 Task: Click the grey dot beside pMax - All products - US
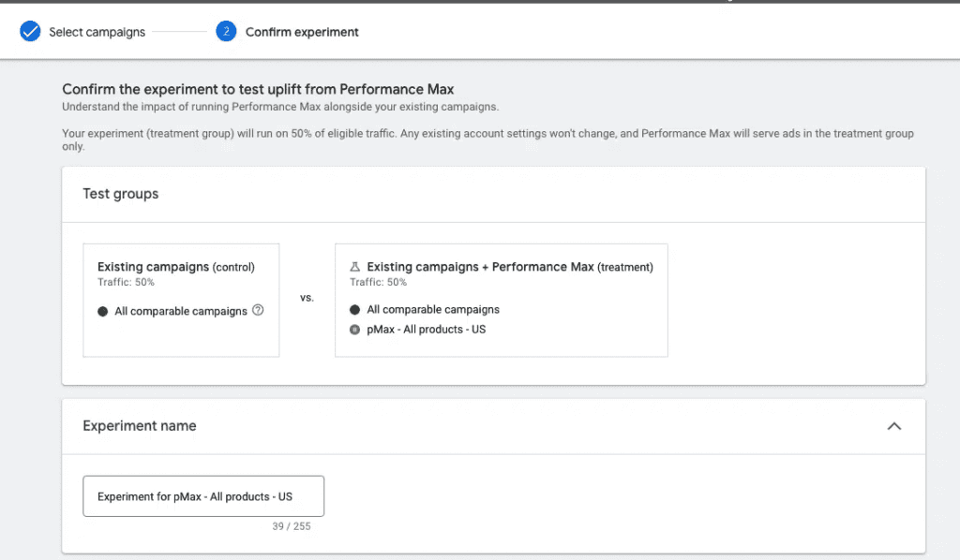(x=354, y=329)
